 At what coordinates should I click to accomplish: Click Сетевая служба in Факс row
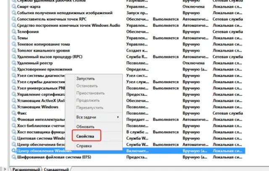point(228,113)
